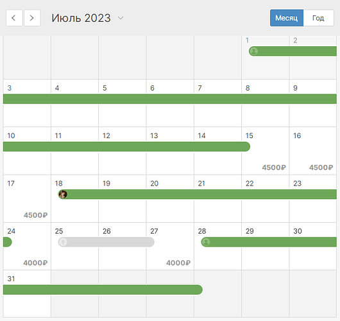Open guest avatar on July 28 booking
Image resolution: width=340 pixels, height=321 pixels.
coord(206,242)
